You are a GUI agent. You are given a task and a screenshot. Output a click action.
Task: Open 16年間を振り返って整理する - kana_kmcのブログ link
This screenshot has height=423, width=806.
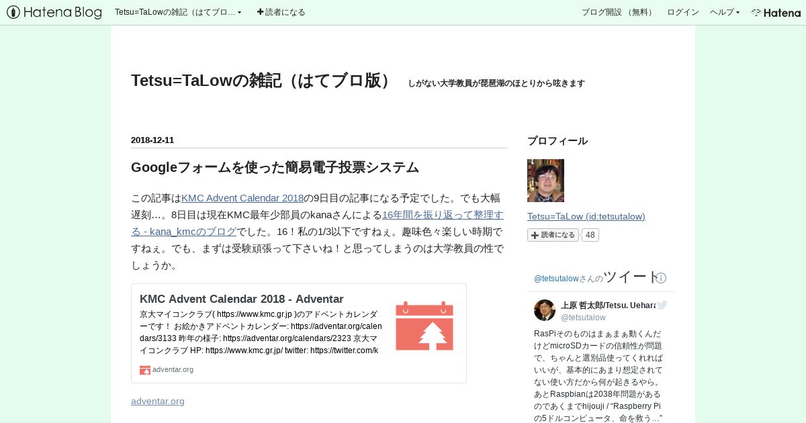coord(317,223)
